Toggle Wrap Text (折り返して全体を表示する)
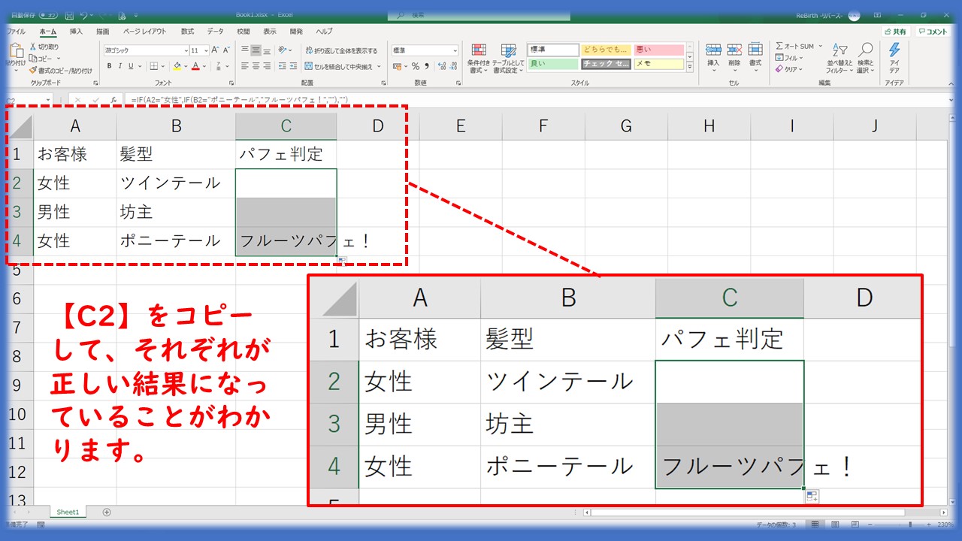Image resolution: width=962 pixels, height=541 pixels. (342, 50)
